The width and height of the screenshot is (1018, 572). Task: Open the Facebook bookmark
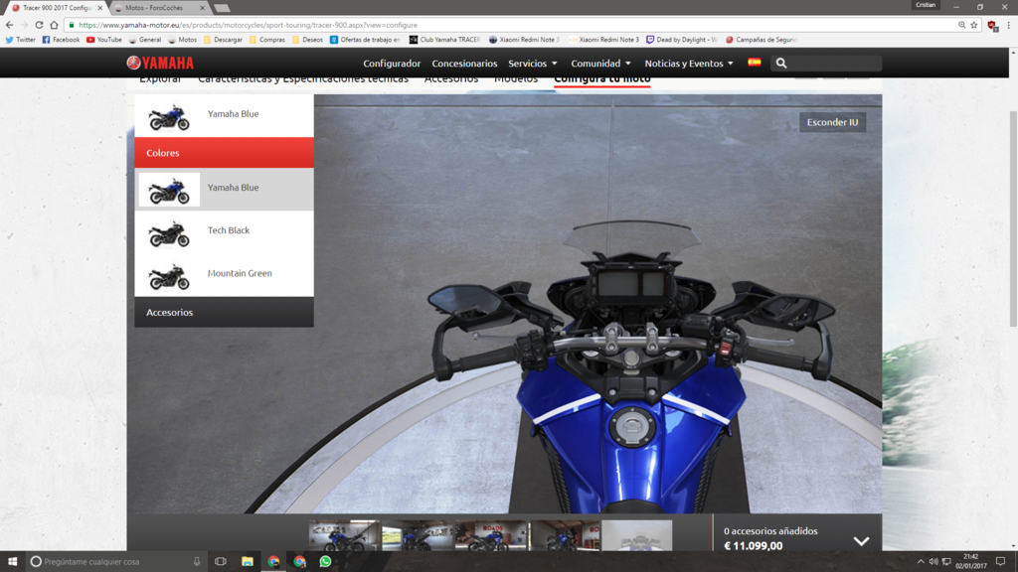tap(61, 40)
